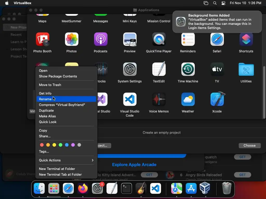266x199 pixels.
Task: Choose New Terminal at Folder
Action: pyautogui.click(x=66, y=169)
